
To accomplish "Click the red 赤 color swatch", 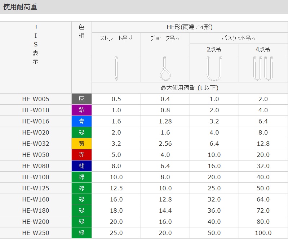I will pyautogui.click(x=82, y=155).
